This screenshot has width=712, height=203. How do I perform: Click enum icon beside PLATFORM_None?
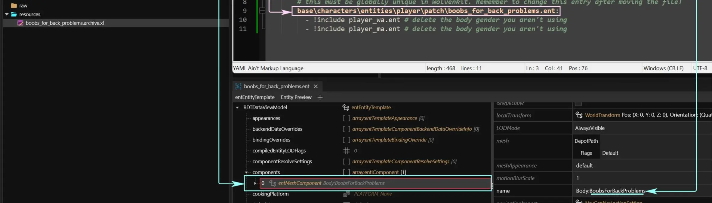coord(347,194)
